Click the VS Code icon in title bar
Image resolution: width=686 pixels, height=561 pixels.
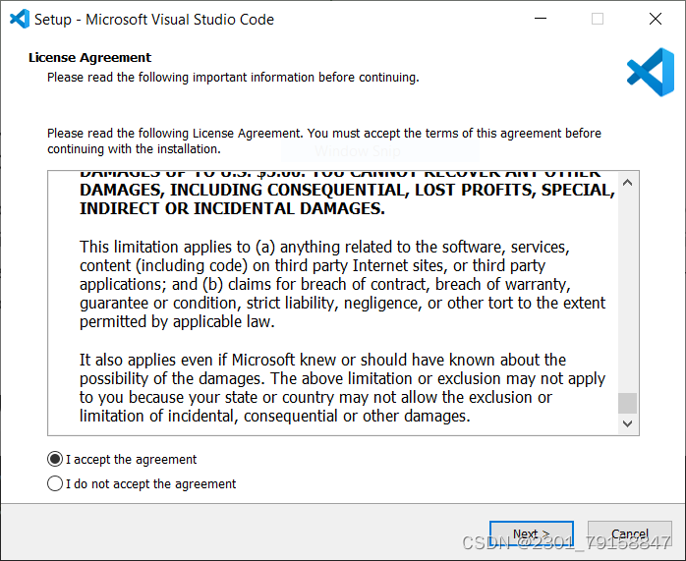[x=20, y=20]
